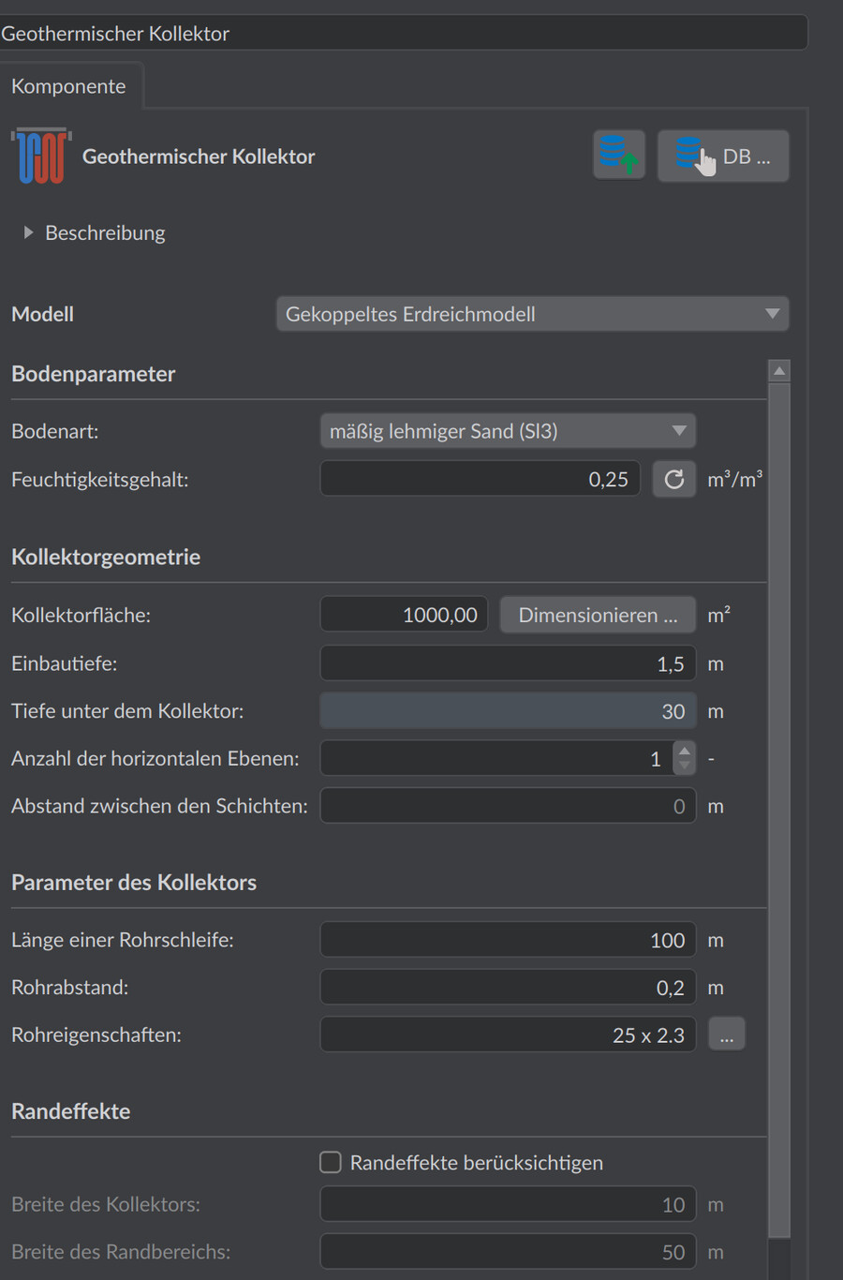Screen dimensions: 843x1280
Task: Click the vertical scrollbar thumb of parameter list
Action: point(779,811)
